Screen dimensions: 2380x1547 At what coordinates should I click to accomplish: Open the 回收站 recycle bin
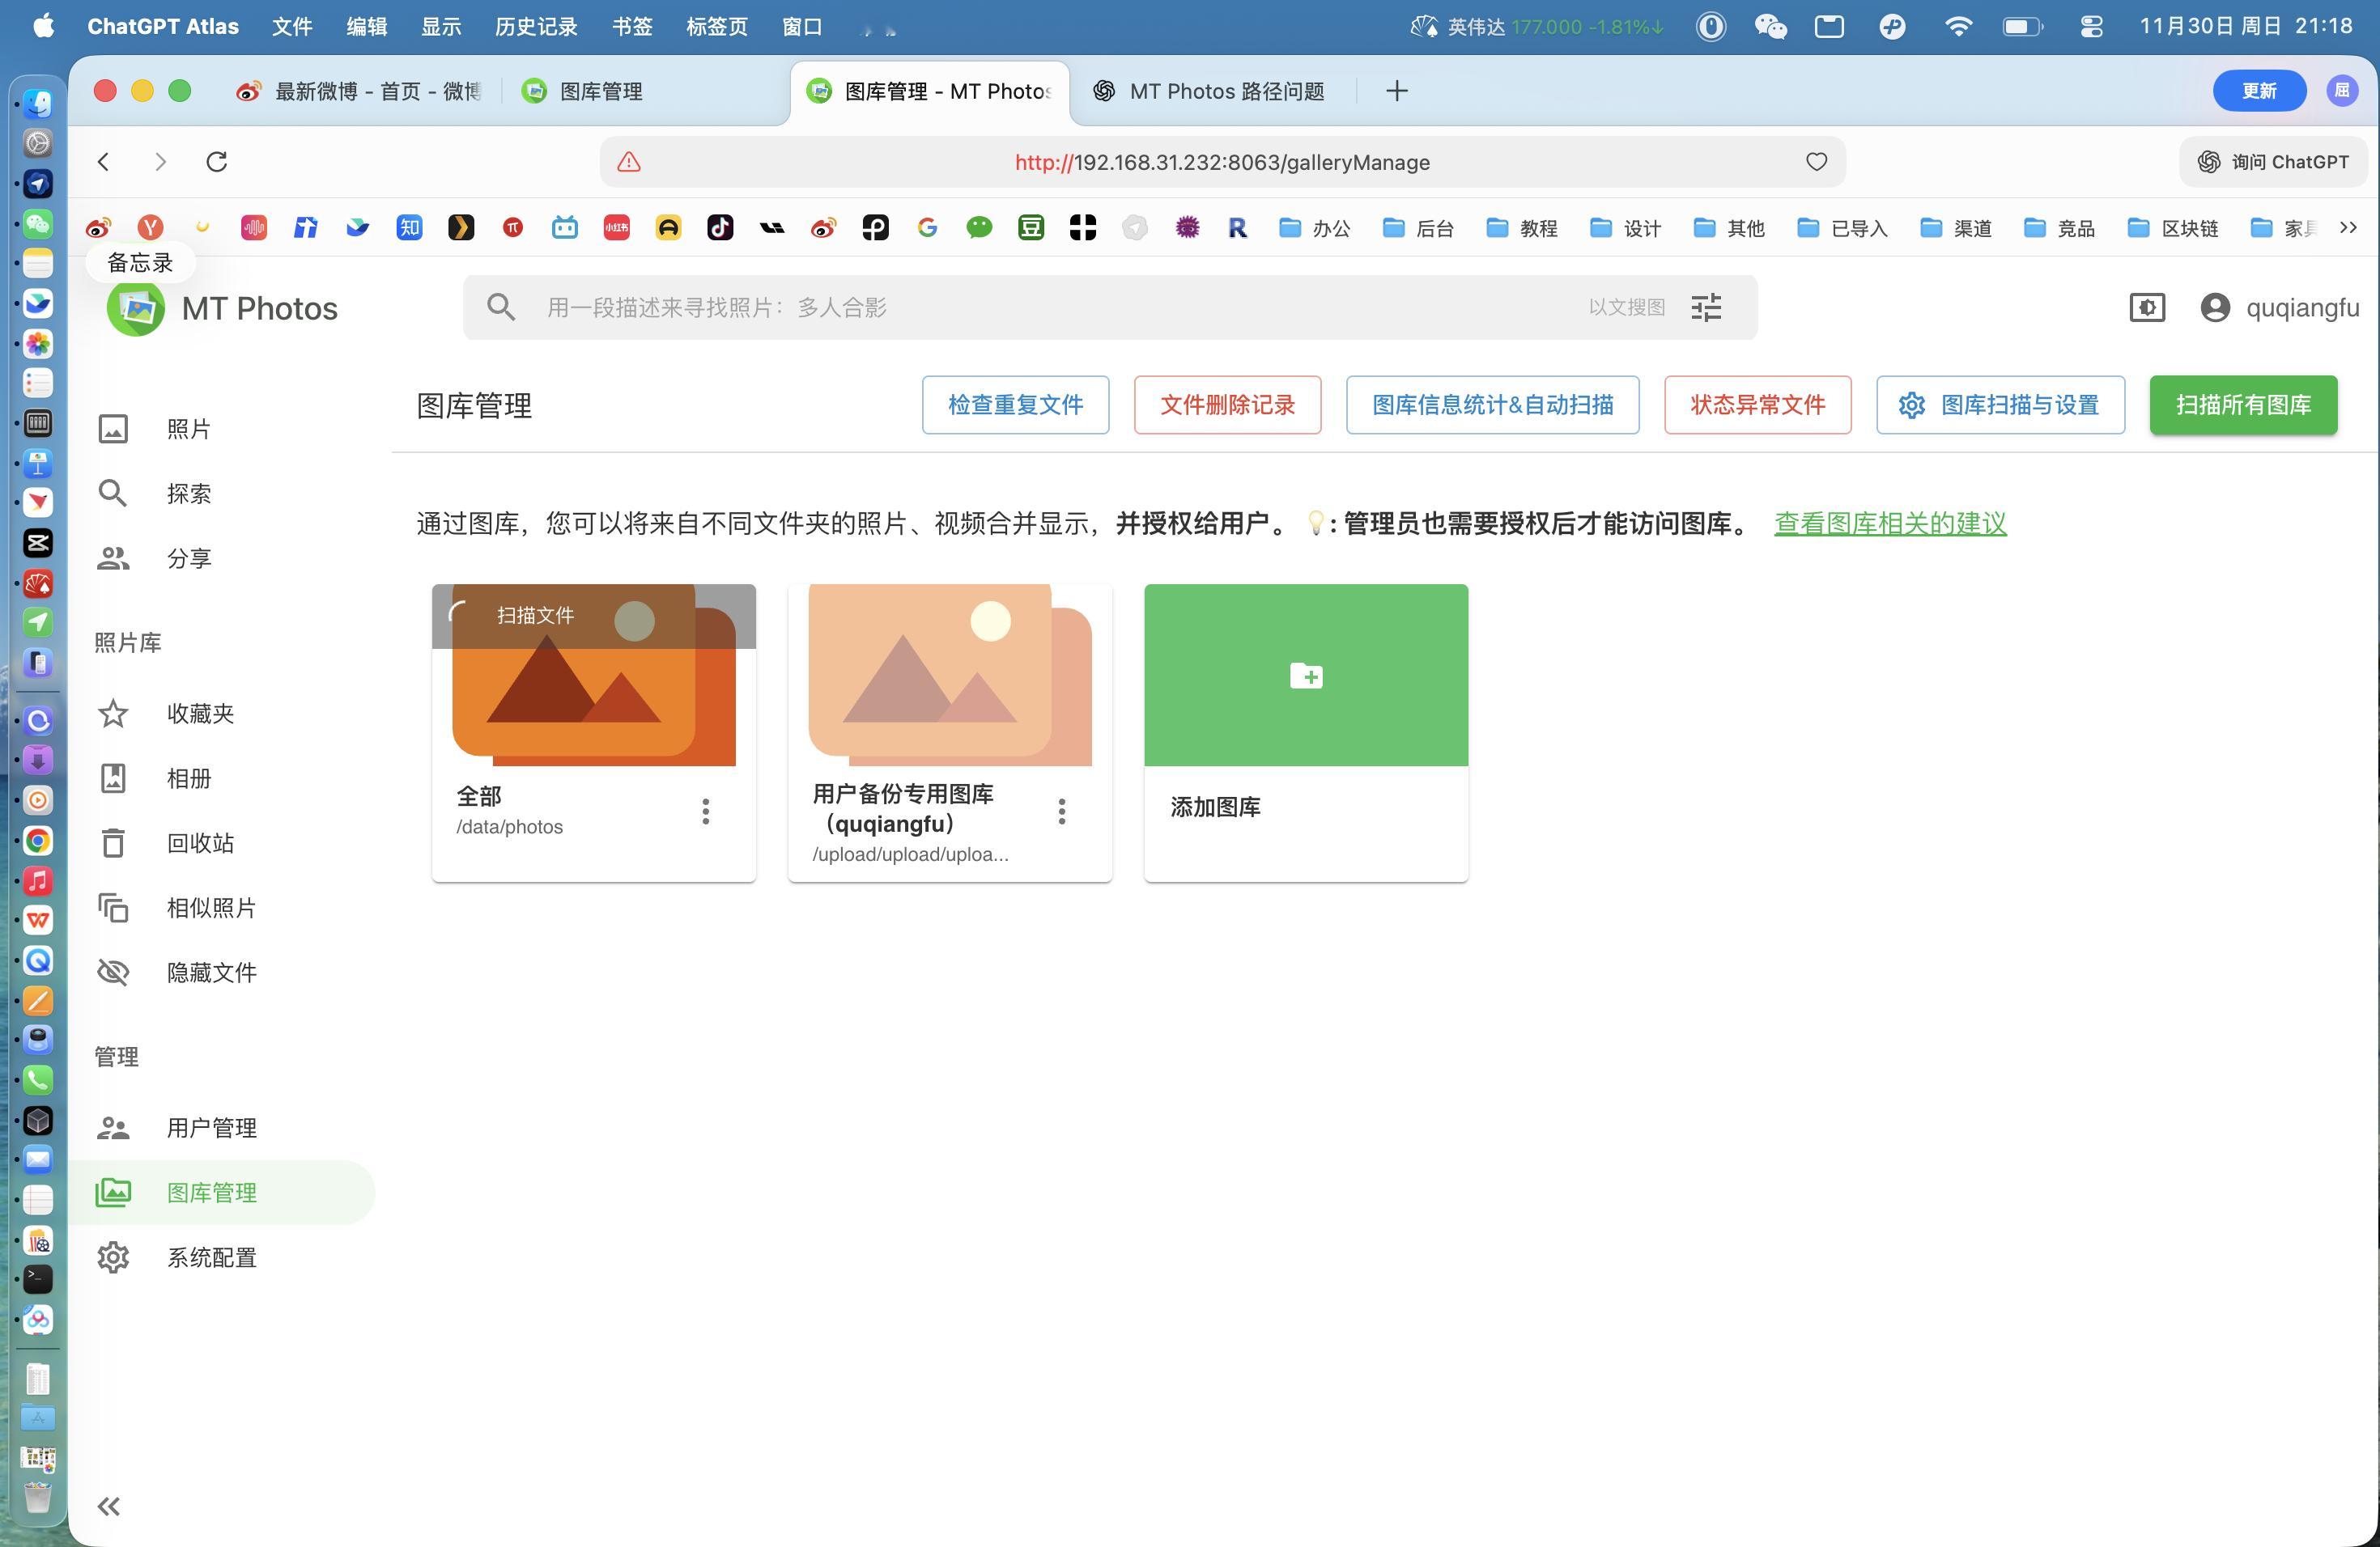(199, 842)
